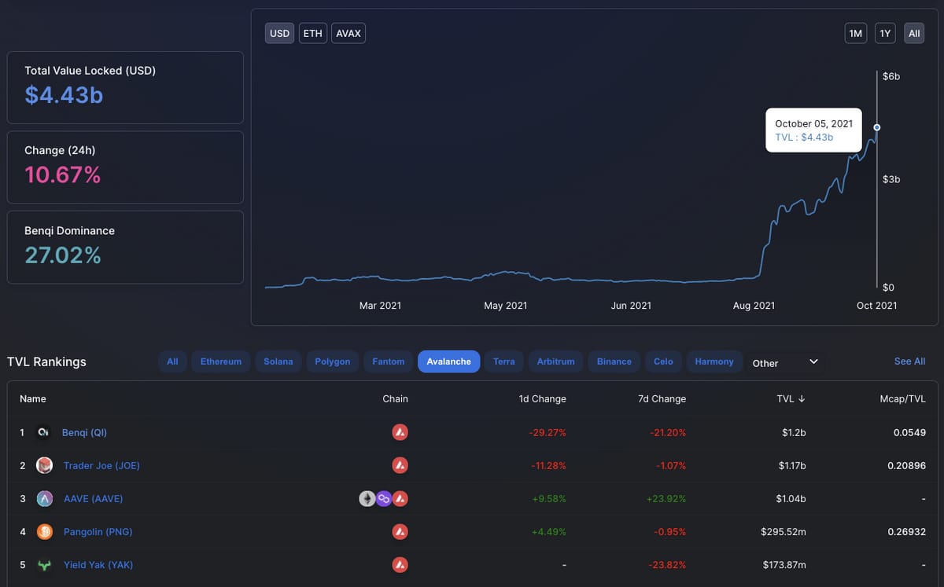Click the TVL Rankings heading
The width and height of the screenshot is (944, 587).
point(46,361)
